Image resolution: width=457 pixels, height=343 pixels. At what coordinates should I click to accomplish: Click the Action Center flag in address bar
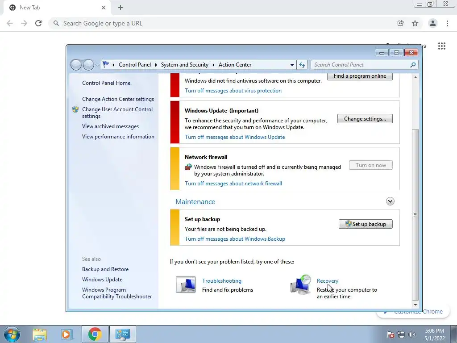tap(106, 64)
